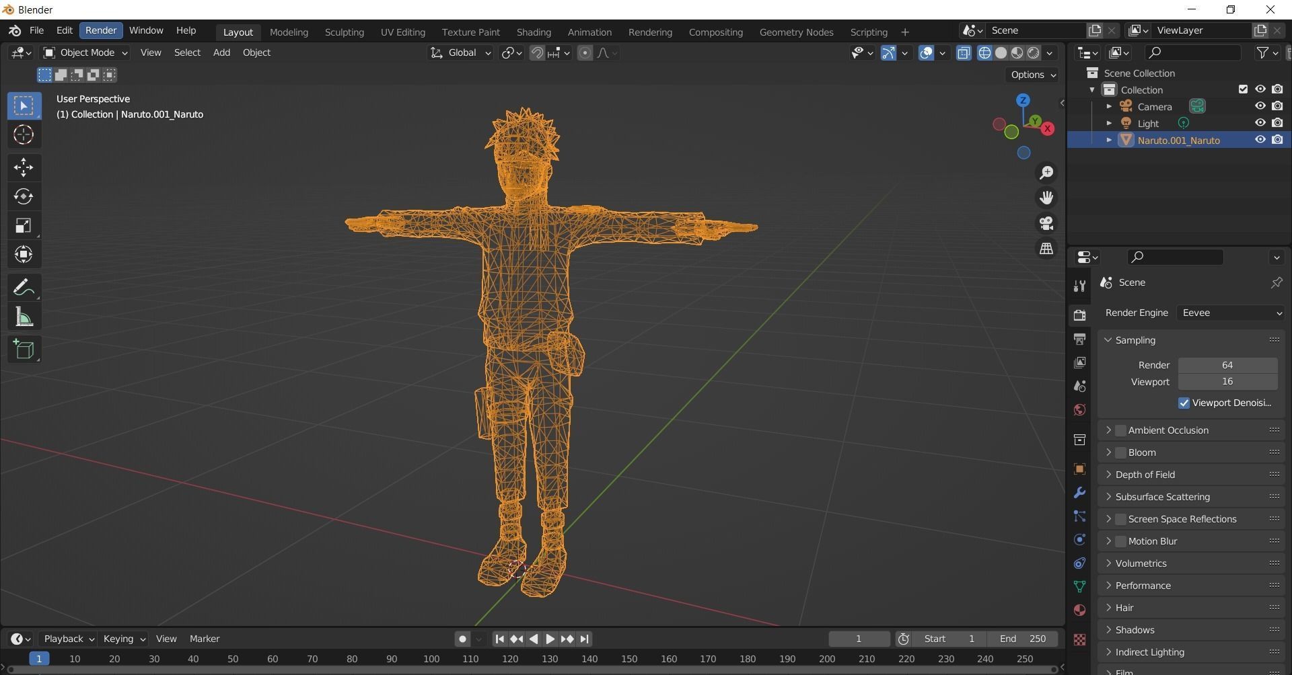Click the End frame field

point(1022,639)
